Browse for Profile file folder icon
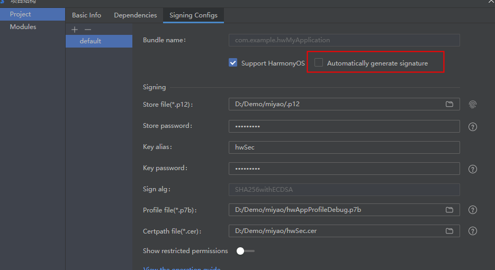The height and width of the screenshot is (270, 495). (449, 210)
